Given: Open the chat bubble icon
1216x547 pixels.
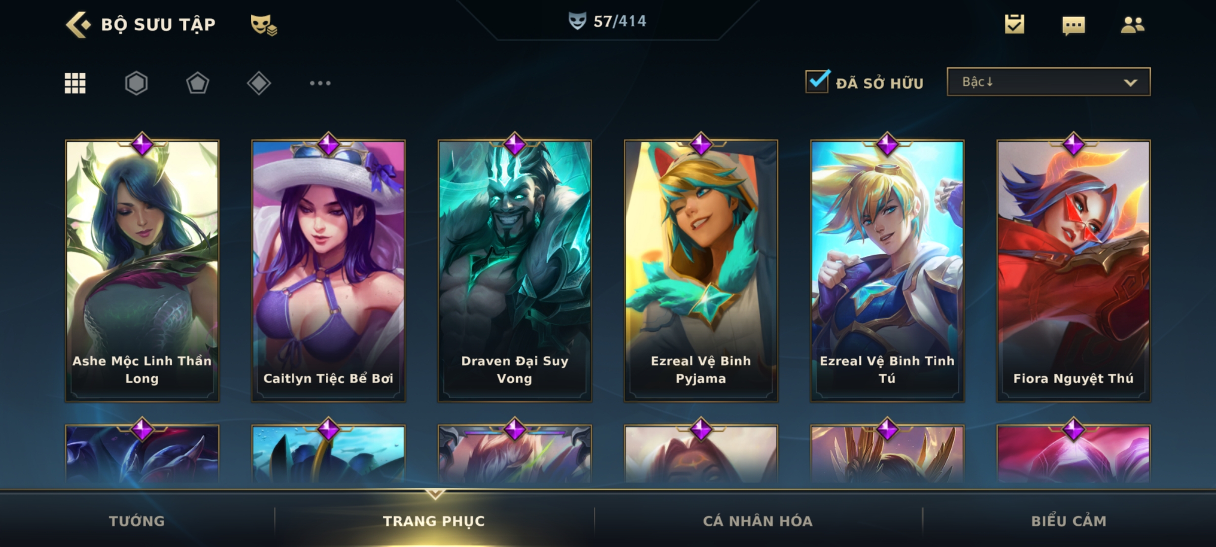Looking at the screenshot, I should [x=1074, y=25].
